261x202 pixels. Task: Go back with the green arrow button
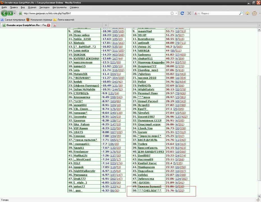(x=4, y=13)
